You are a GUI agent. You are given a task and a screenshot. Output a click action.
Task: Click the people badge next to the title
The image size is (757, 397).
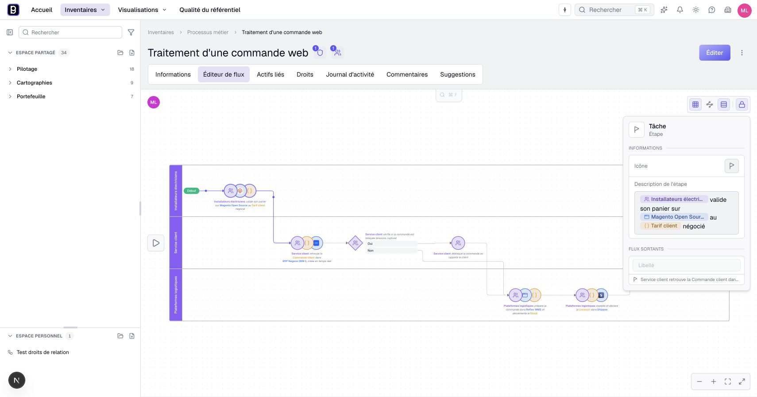[x=337, y=52]
